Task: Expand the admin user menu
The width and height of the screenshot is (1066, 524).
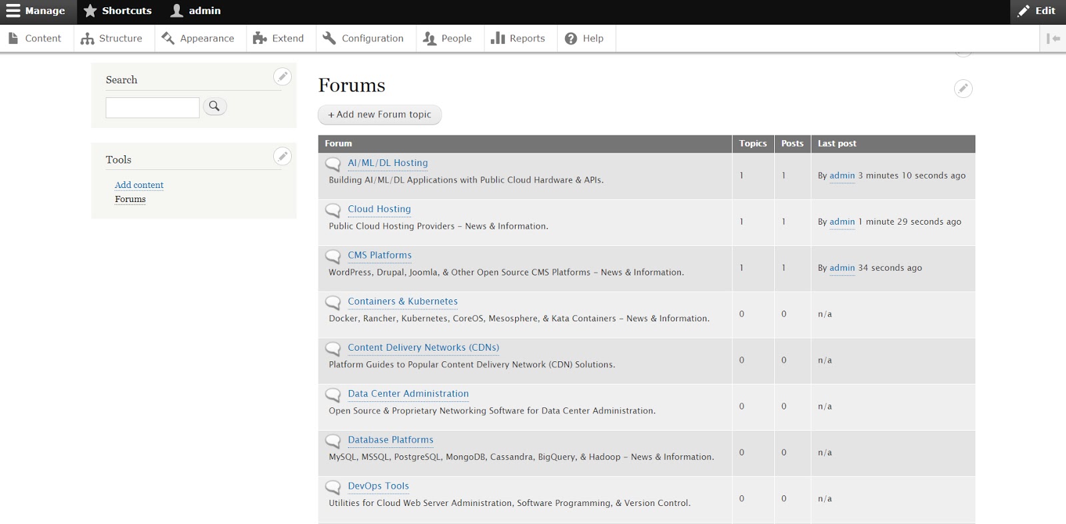Action: click(x=196, y=11)
